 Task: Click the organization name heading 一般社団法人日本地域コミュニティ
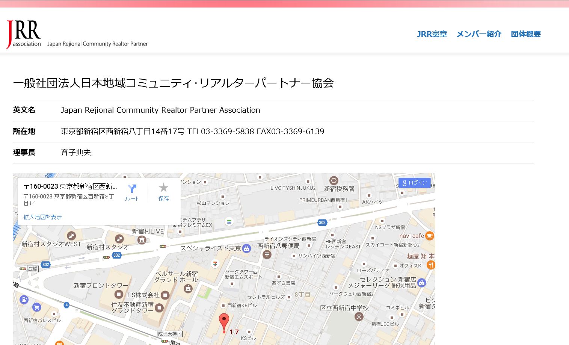pos(174,83)
